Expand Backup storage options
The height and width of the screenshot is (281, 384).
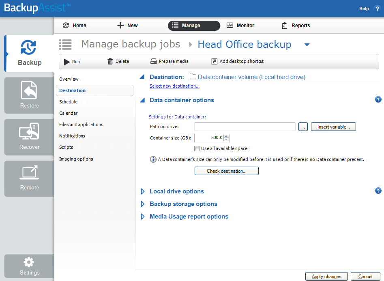pyautogui.click(x=143, y=204)
